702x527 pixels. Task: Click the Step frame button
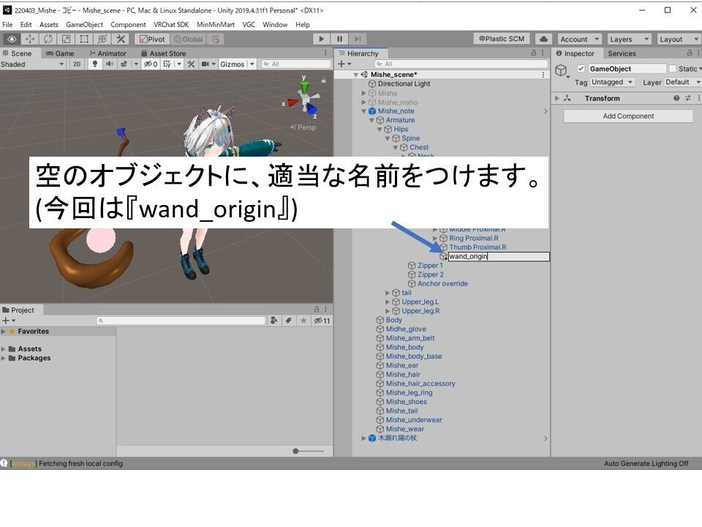358,39
